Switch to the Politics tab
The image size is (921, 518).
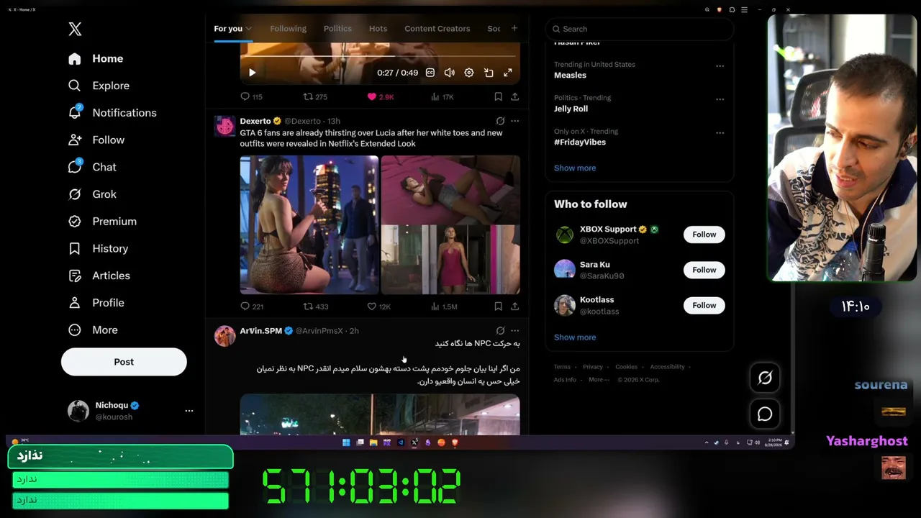(337, 29)
